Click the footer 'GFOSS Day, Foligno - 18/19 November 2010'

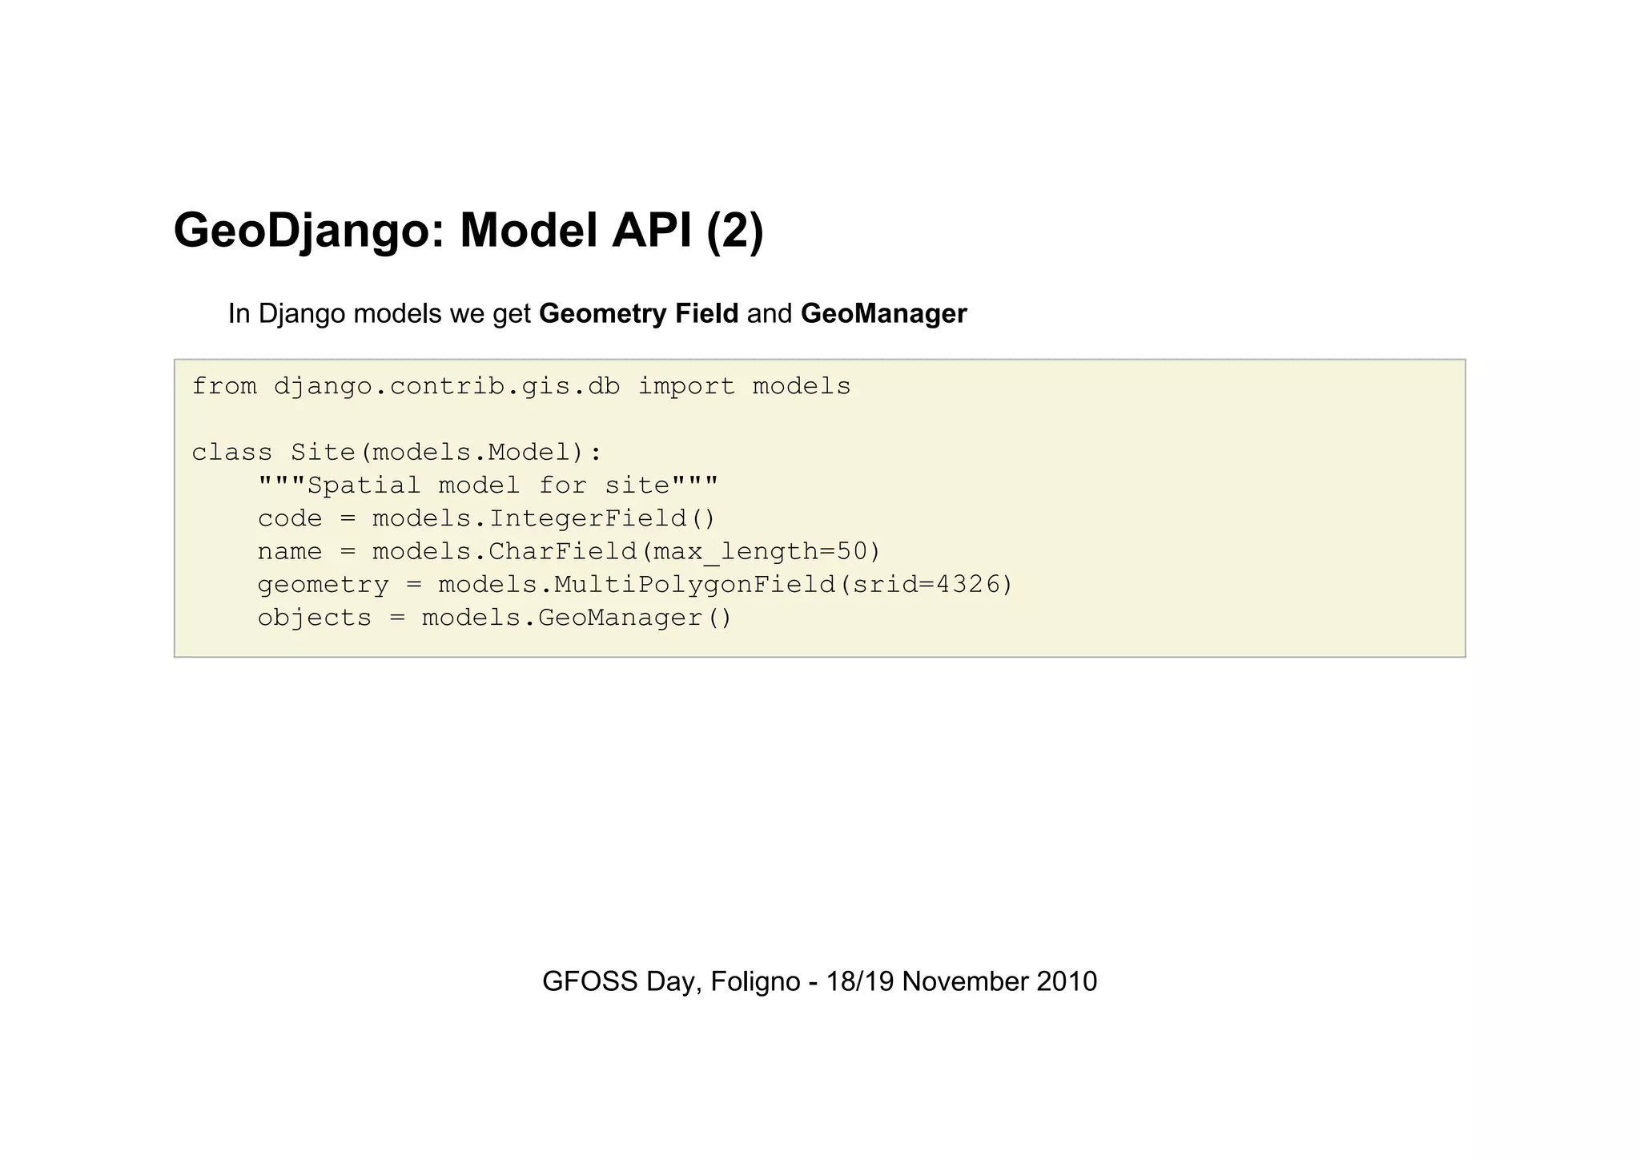[819, 981]
